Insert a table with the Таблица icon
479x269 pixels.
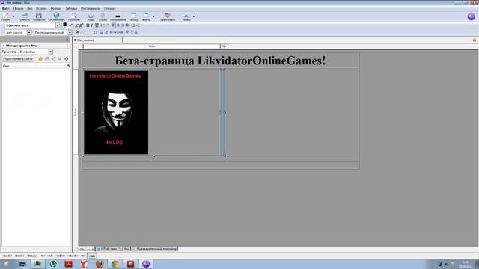(134, 16)
